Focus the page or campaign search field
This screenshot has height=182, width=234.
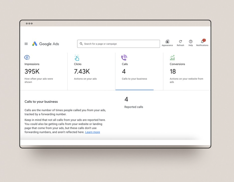point(118,44)
